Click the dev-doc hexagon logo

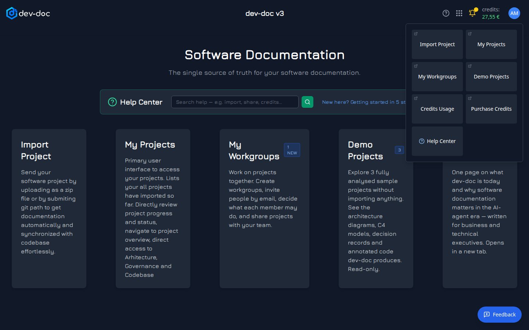tap(12, 13)
